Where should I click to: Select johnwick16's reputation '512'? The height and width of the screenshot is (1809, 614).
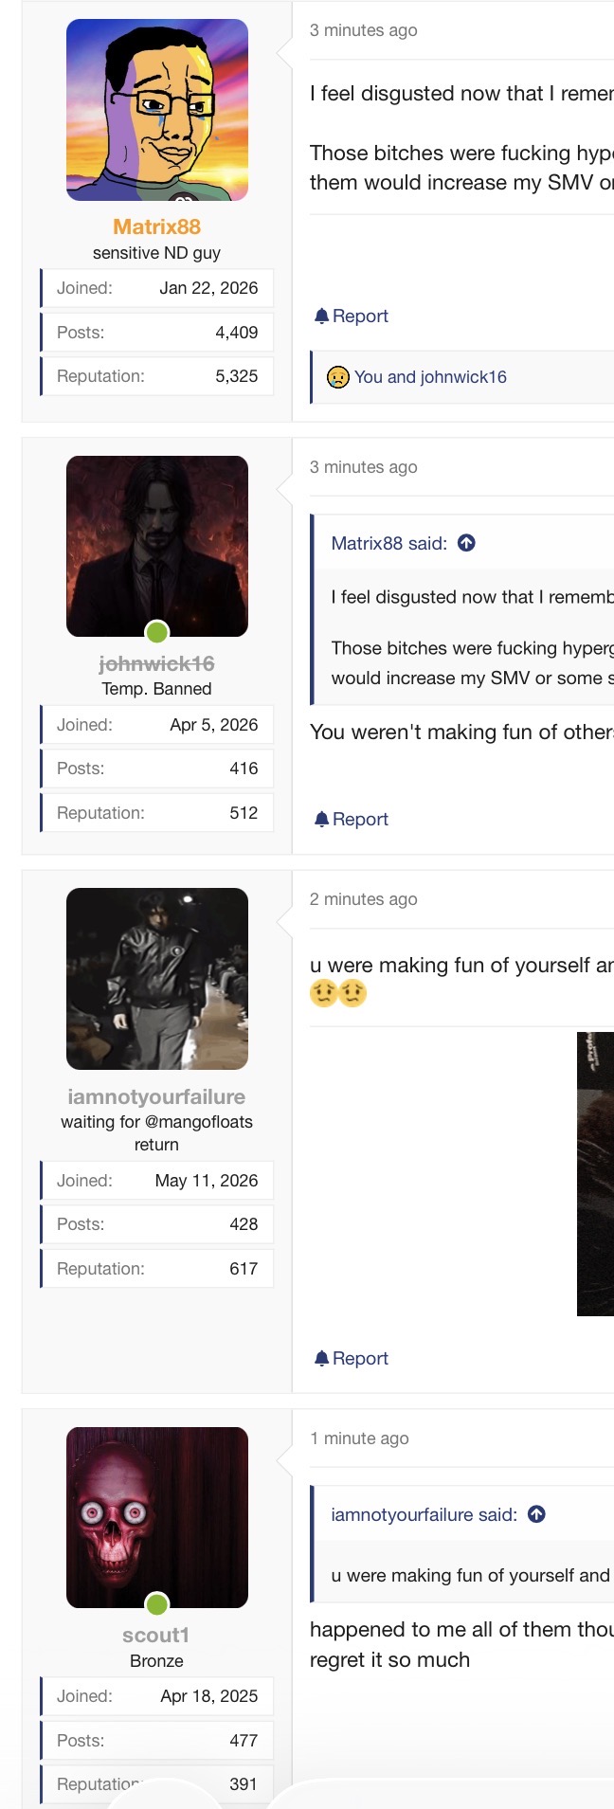click(244, 813)
